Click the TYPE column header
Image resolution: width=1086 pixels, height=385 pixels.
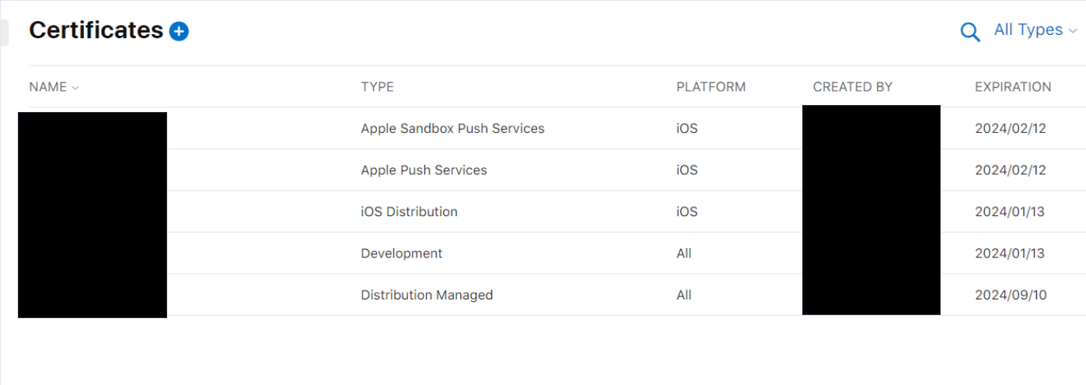(377, 87)
